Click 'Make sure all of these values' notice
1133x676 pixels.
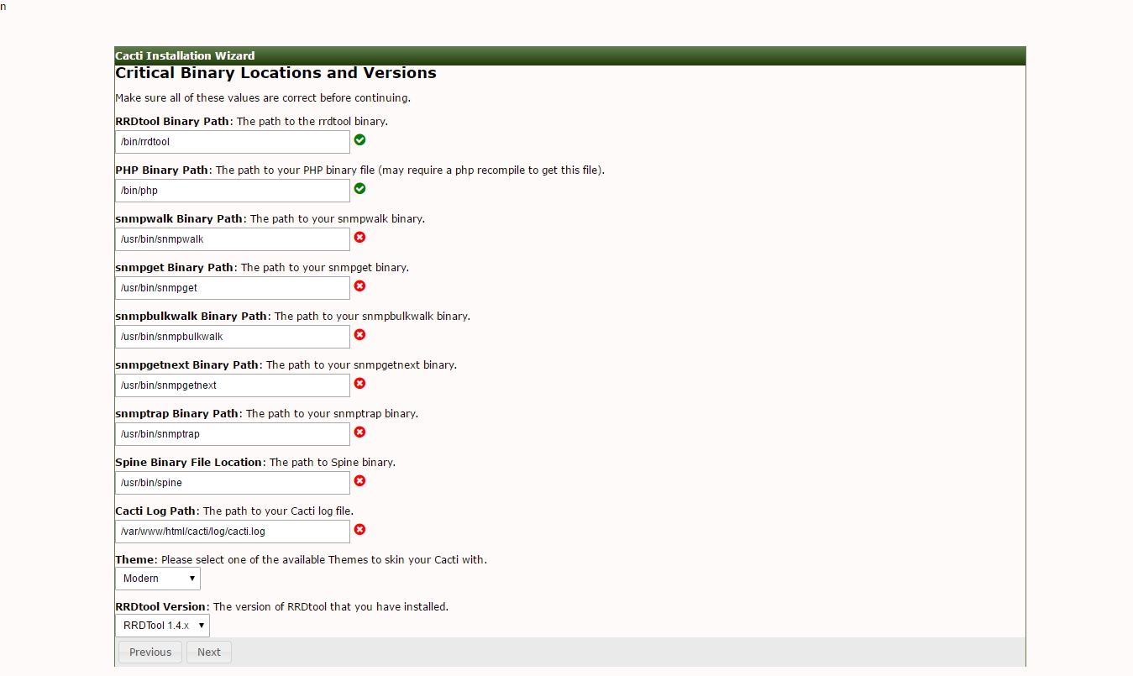[x=263, y=98]
